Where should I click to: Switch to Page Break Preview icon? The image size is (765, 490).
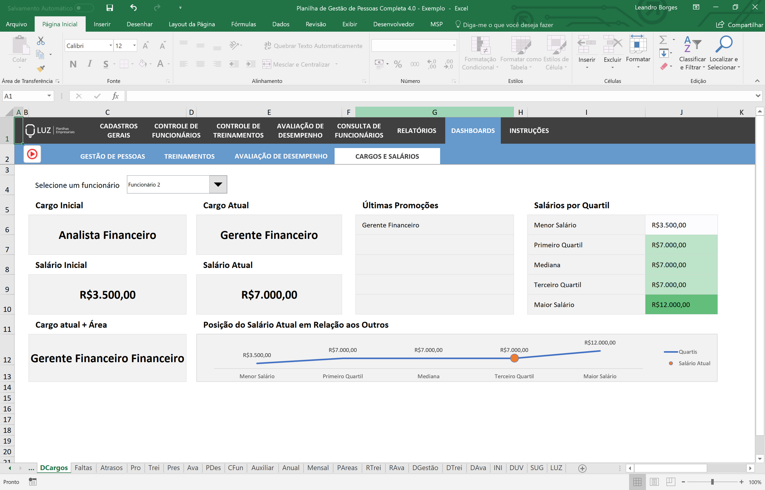point(670,482)
